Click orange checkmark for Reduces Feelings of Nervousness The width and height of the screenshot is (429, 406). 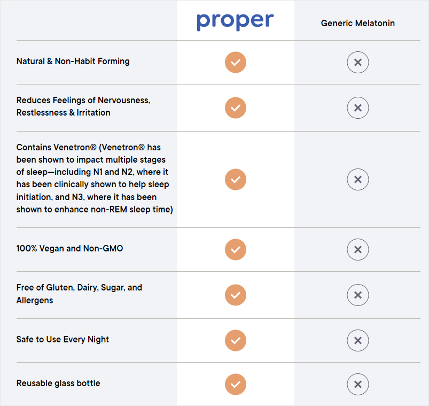(236, 108)
